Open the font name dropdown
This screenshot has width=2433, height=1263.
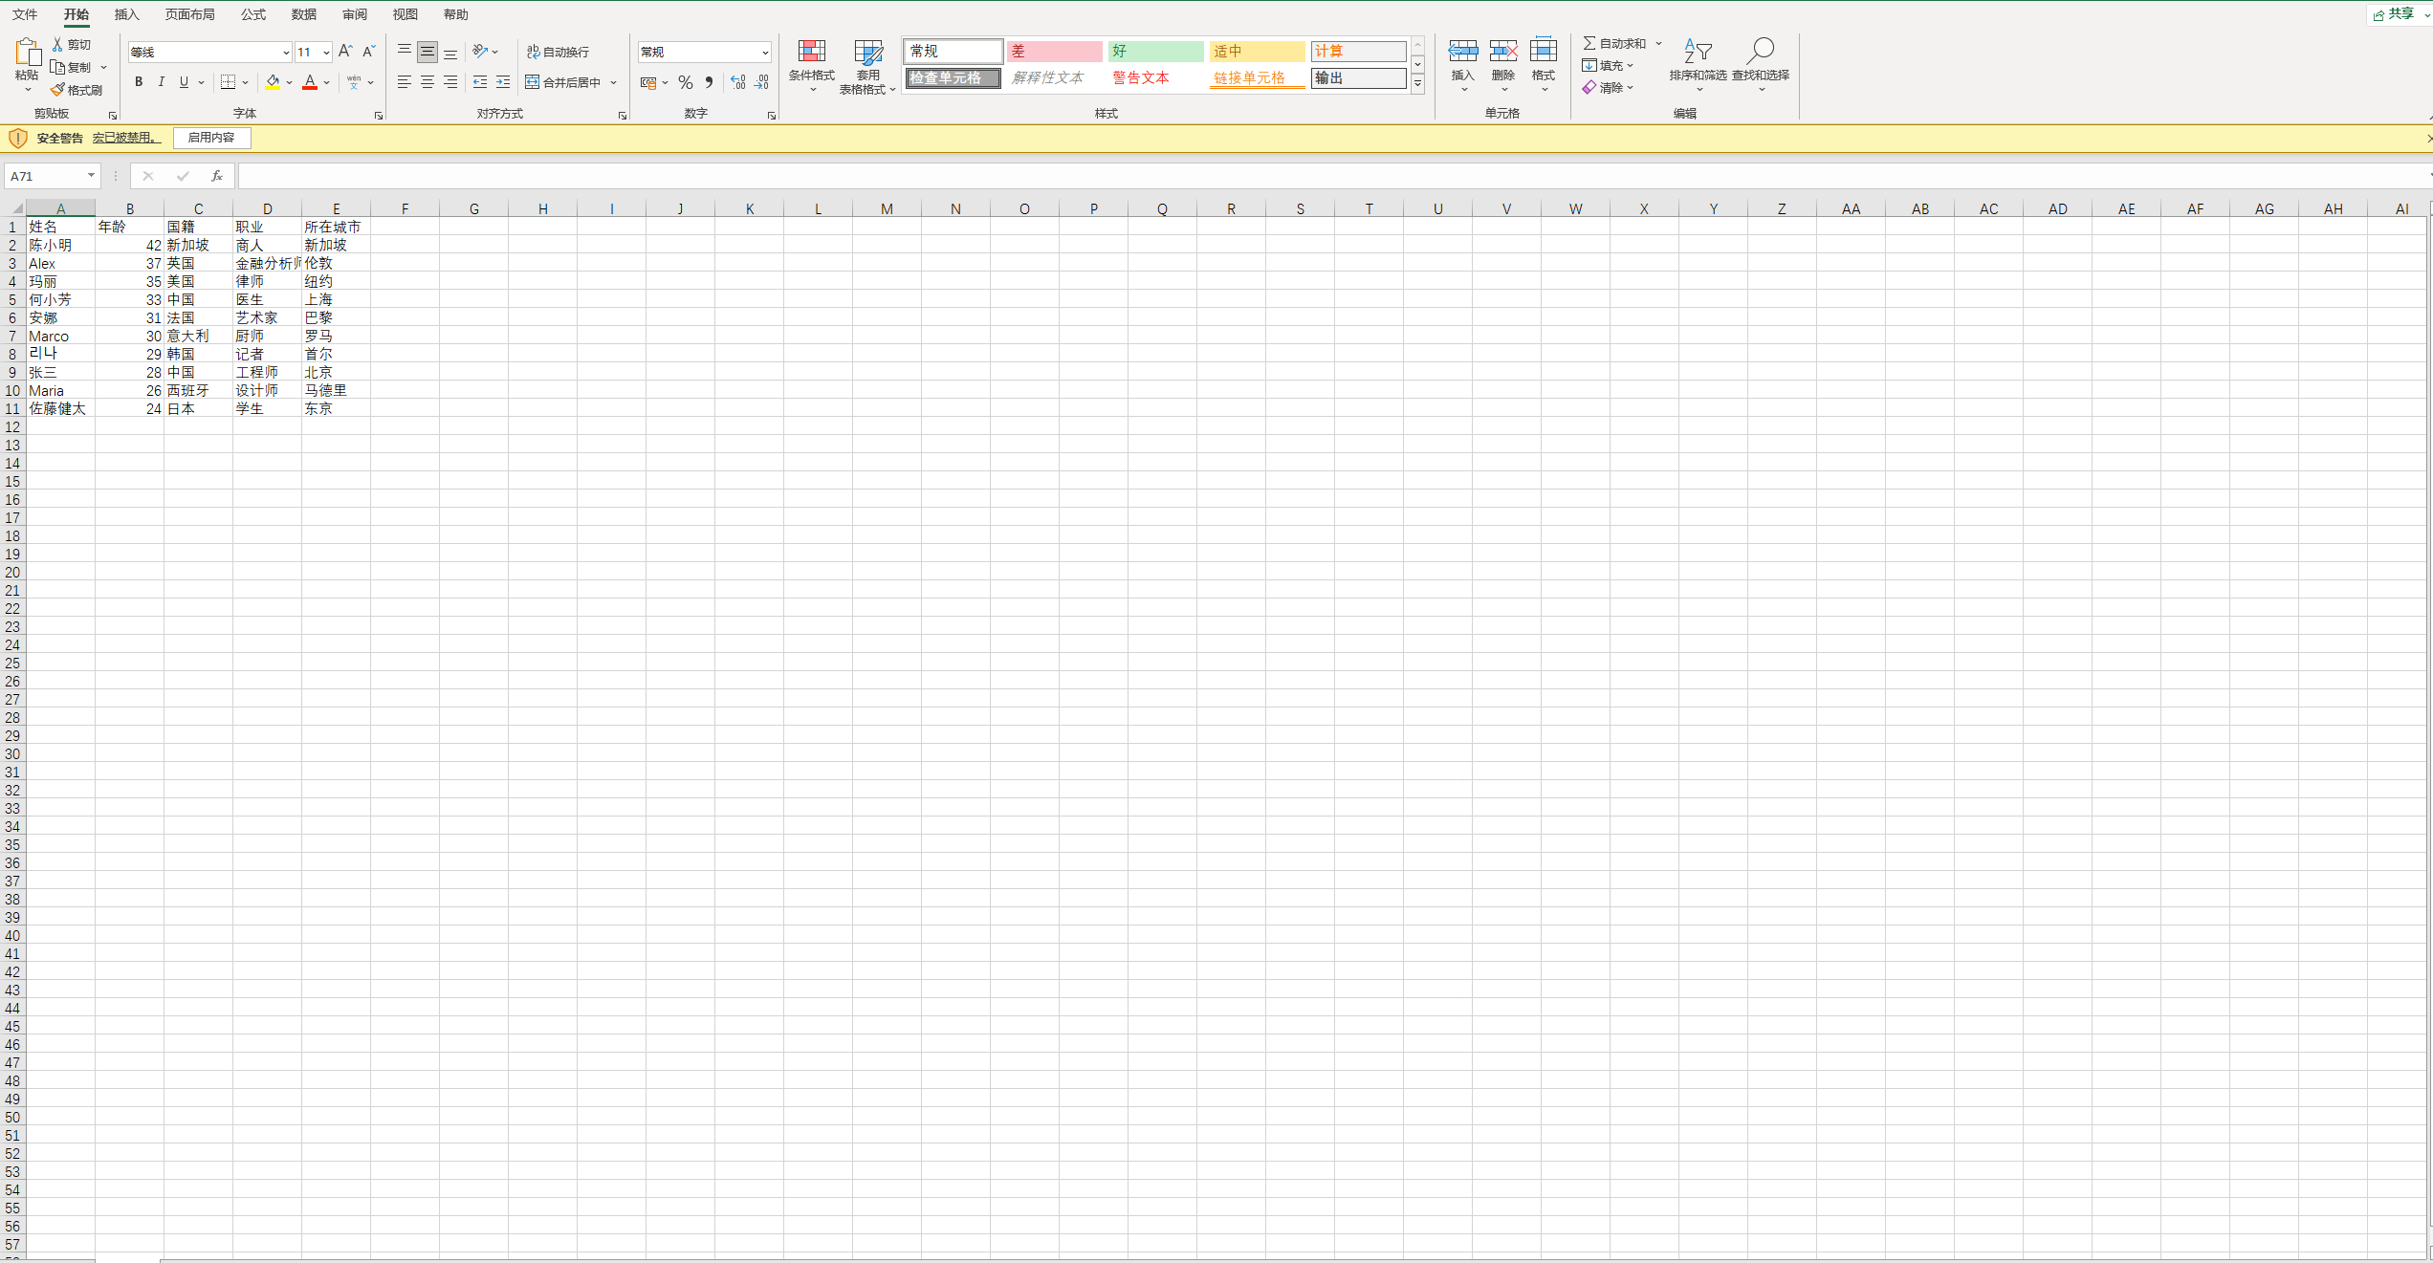pyautogui.click(x=285, y=53)
